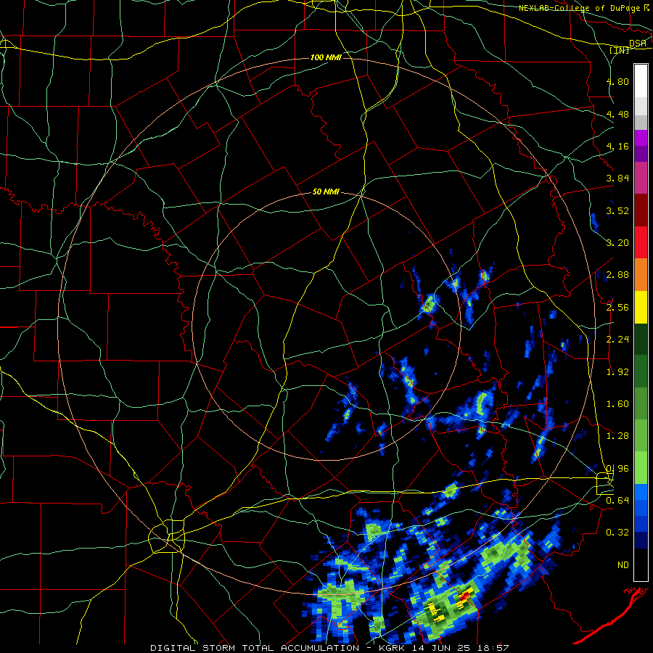The height and width of the screenshot is (653, 653).
Task: Click the orange swatch near 2.88
Action: coord(641,275)
